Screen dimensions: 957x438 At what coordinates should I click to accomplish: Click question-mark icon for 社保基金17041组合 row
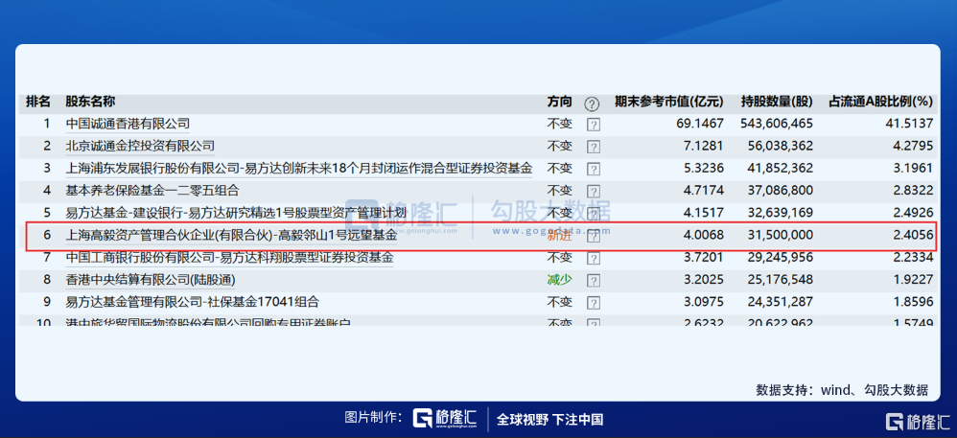pos(593,303)
